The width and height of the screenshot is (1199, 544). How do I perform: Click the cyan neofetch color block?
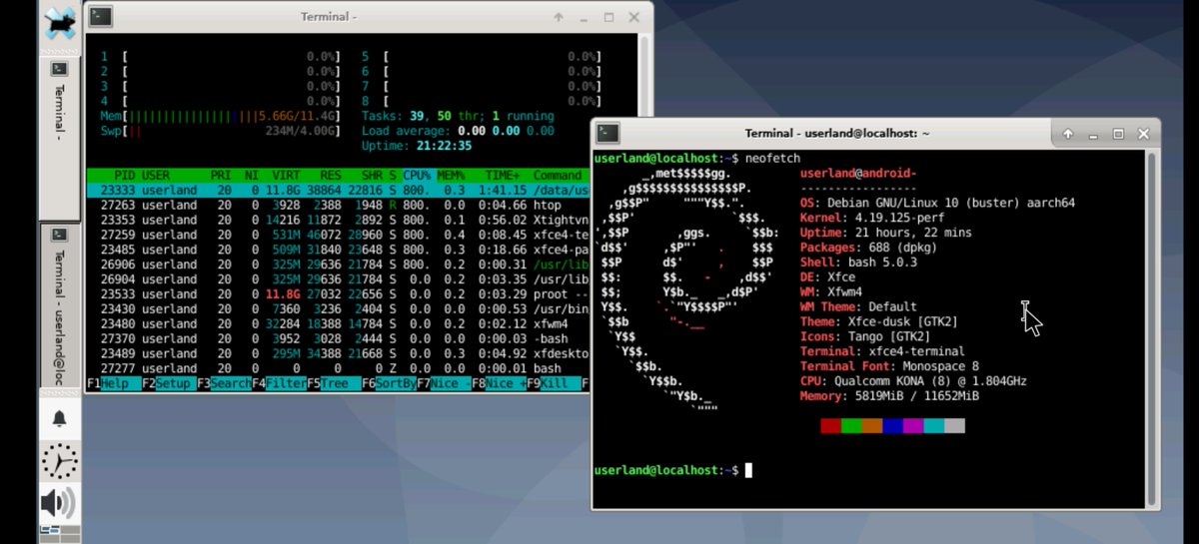933,426
